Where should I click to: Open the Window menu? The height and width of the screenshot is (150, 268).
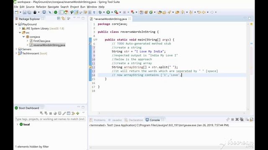click(92, 7)
